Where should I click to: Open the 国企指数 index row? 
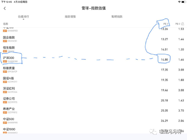pyautogui.click(x=93, y=39)
